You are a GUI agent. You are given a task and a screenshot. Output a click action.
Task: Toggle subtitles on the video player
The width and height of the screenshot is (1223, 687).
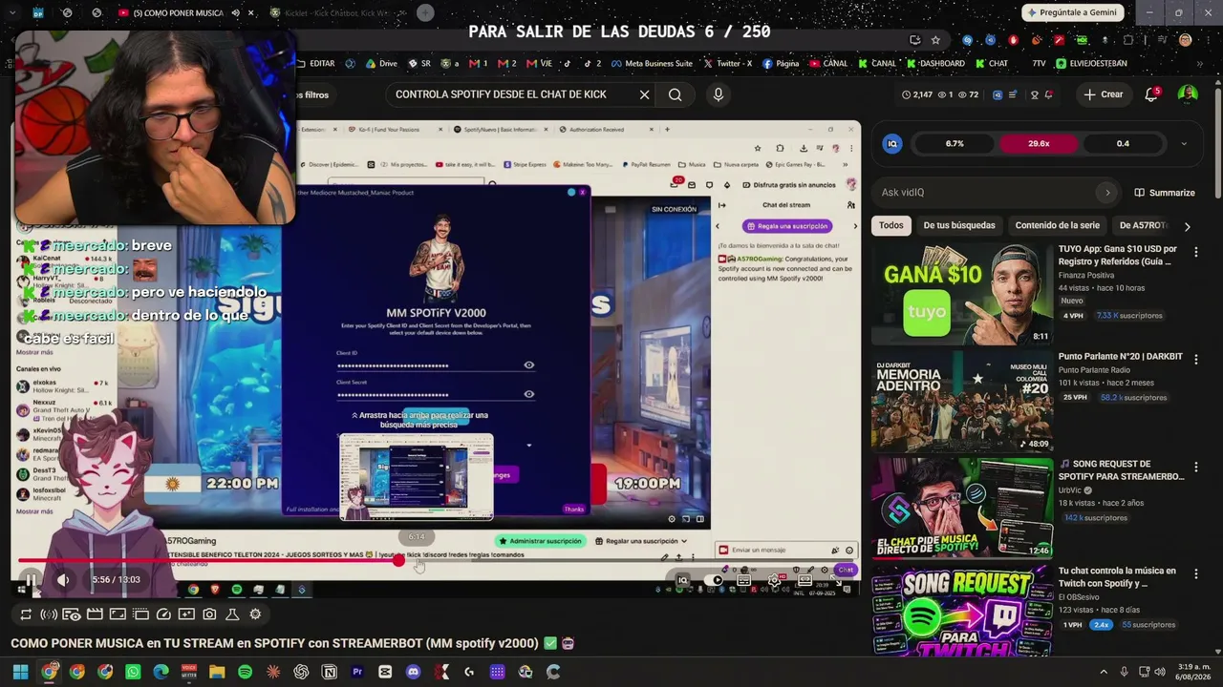point(744,580)
